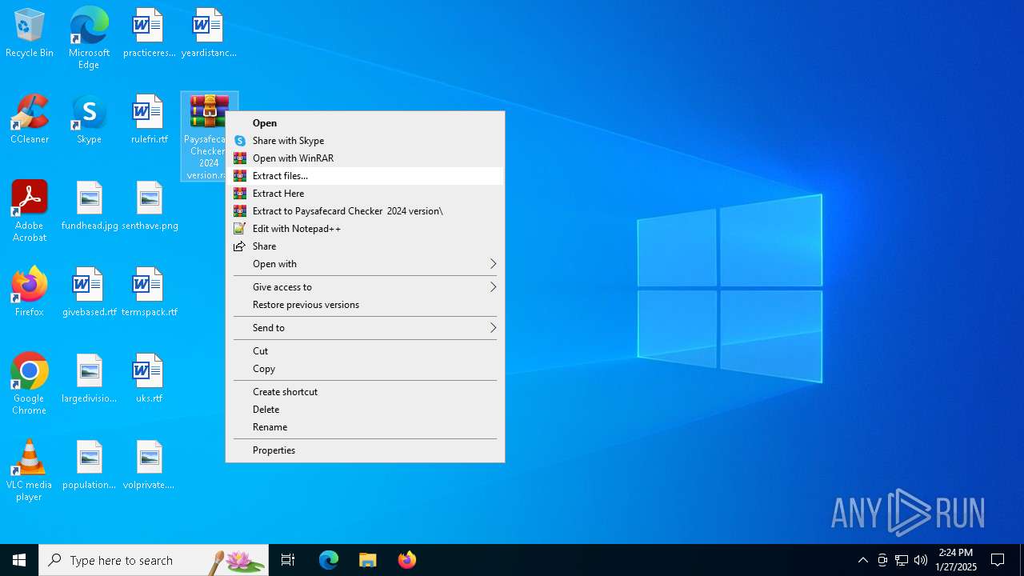The width and height of the screenshot is (1024, 576).
Task: Select the largedivisio image file icon
Action: (x=89, y=379)
